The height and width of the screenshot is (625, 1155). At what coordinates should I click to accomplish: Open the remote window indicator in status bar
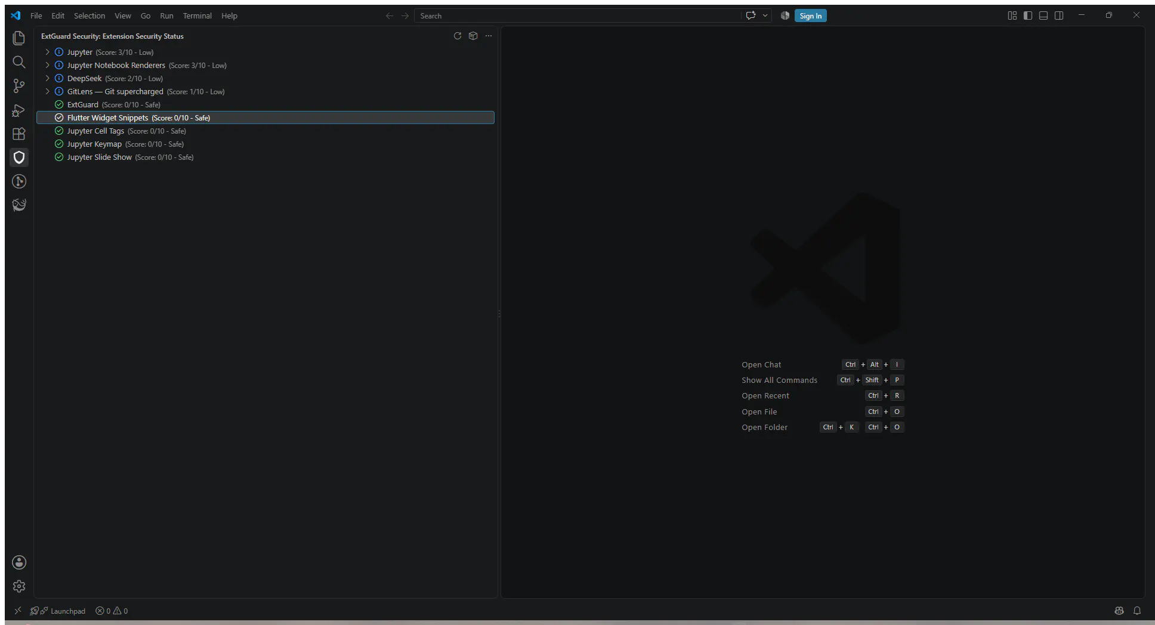[x=18, y=611]
